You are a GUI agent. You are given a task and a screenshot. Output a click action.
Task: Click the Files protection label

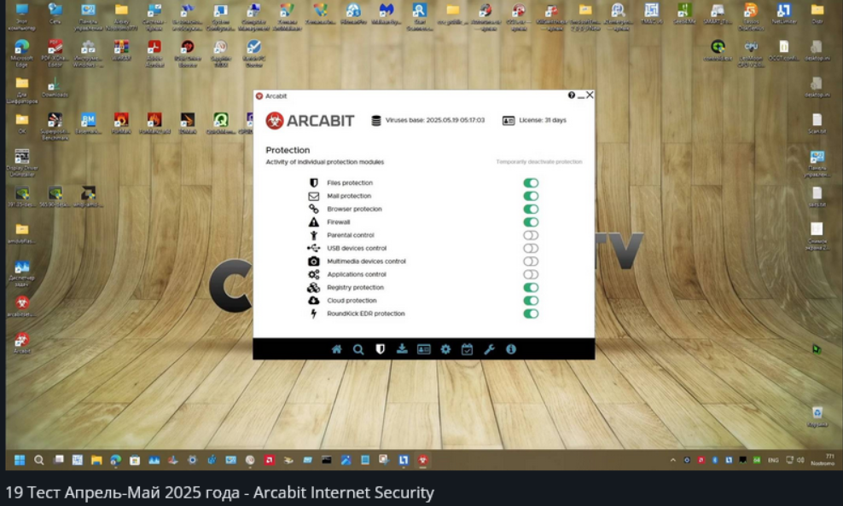pos(350,183)
